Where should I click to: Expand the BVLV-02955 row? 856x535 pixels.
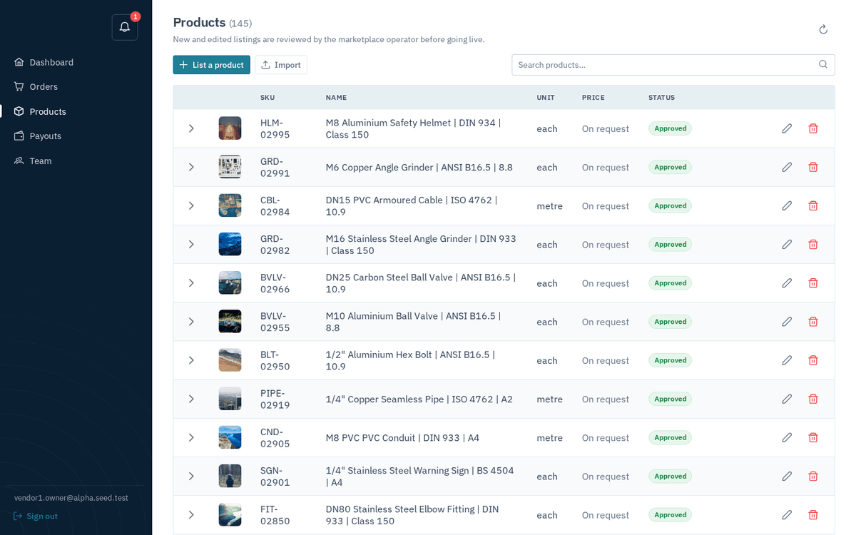(191, 322)
